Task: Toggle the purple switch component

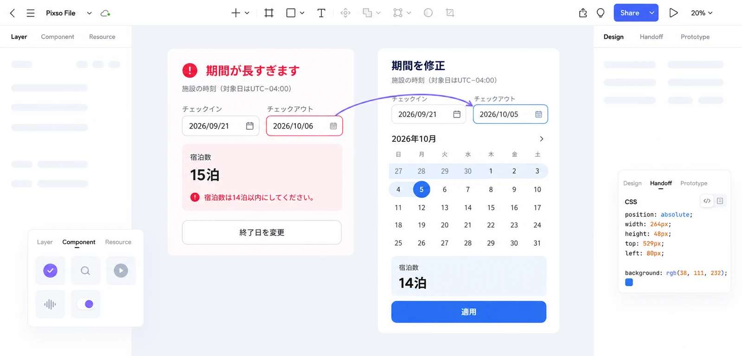Action: (85, 304)
